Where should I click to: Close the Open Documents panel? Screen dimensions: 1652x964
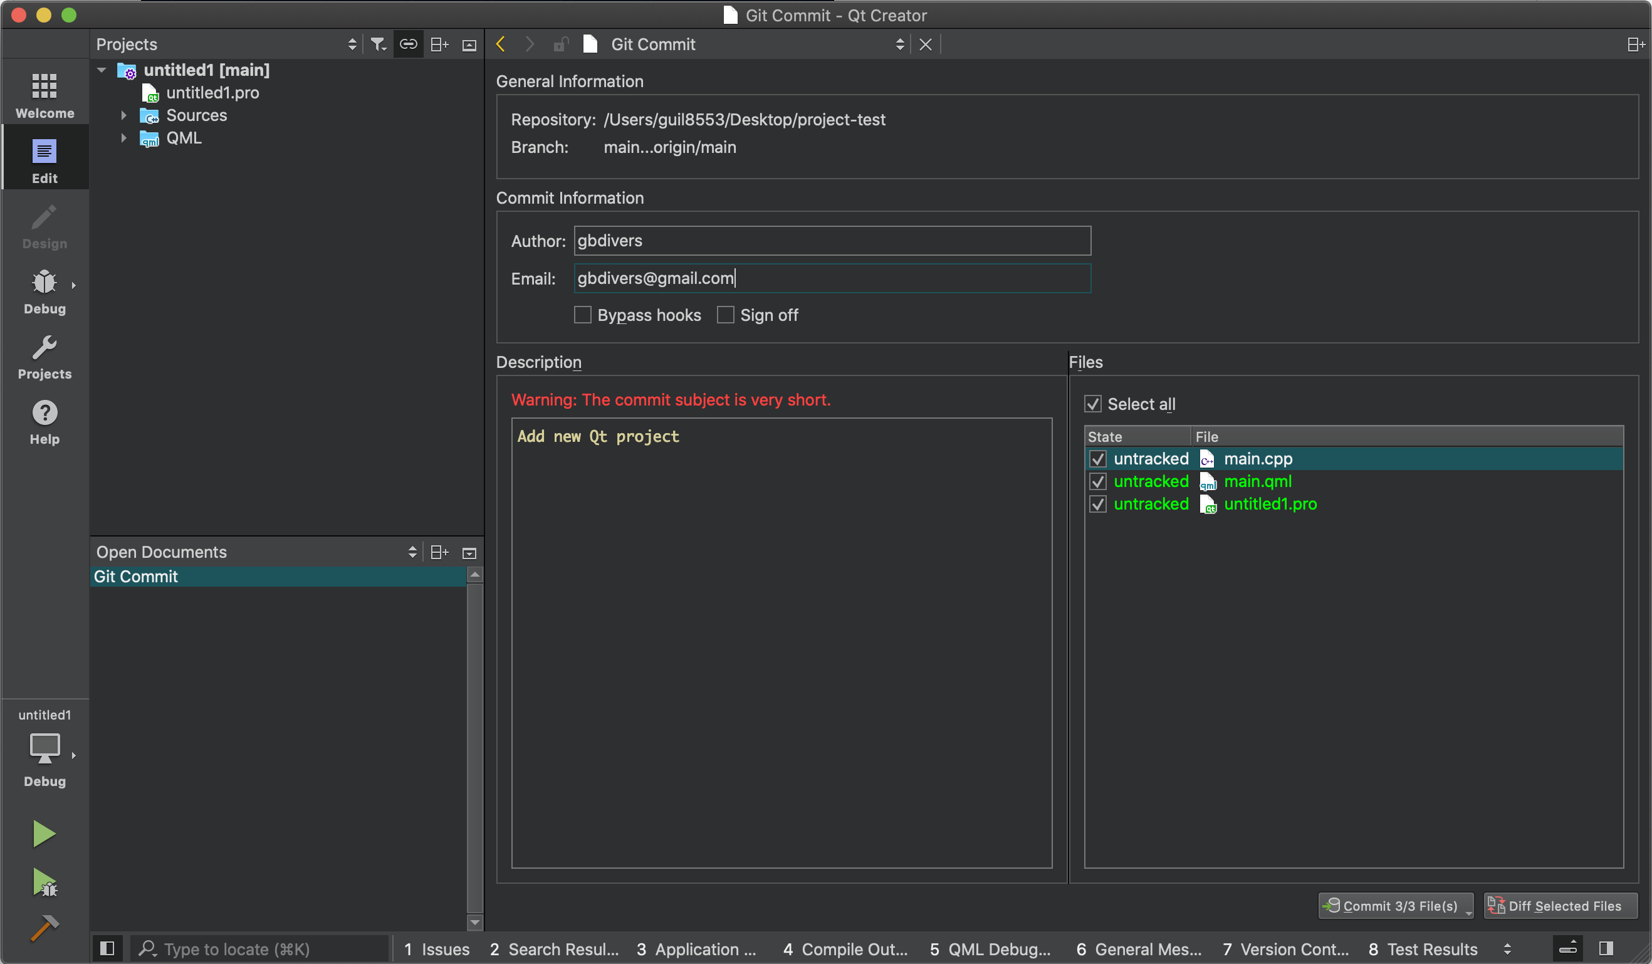(469, 553)
